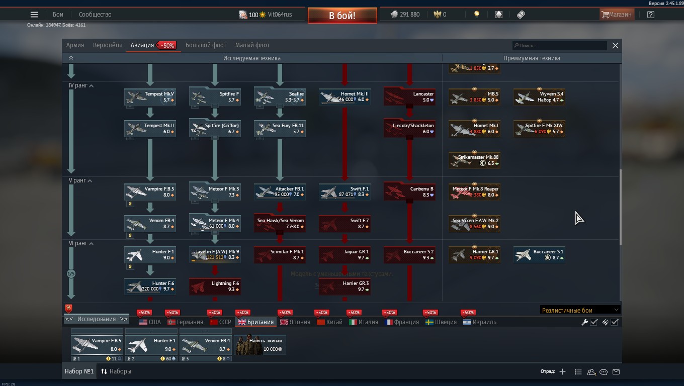Select the Набор №1 preset
The image size is (684, 386).
tap(79, 371)
